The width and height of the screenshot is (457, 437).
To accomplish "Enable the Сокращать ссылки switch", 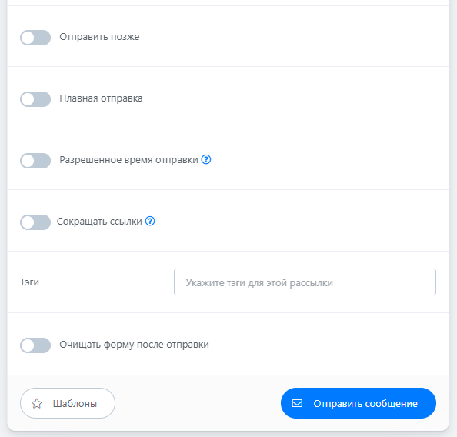I will point(35,222).
